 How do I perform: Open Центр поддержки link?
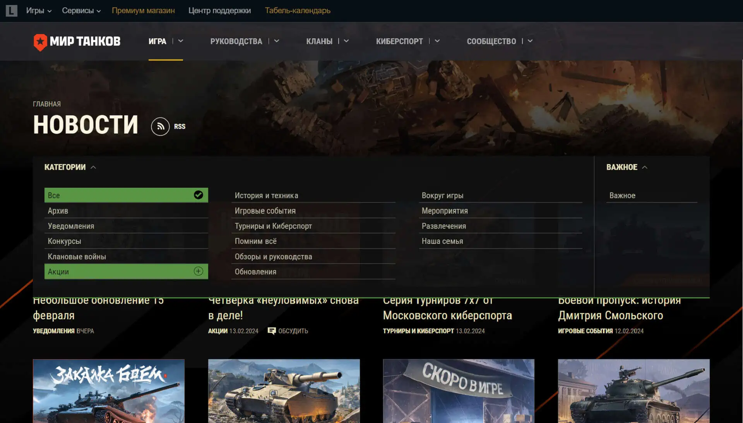[x=219, y=11]
